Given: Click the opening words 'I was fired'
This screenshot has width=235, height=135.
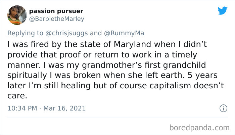Looking at the screenshot, I should click(x=28, y=44).
